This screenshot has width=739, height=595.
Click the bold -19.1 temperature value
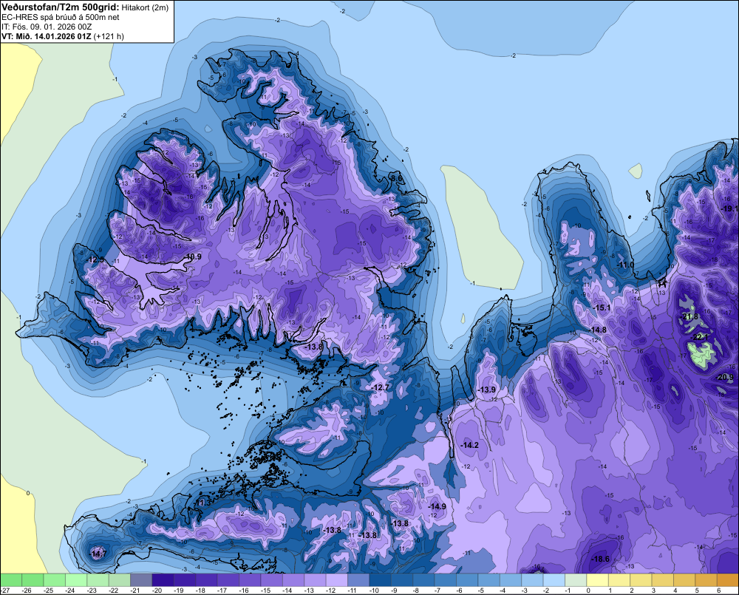[731, 208]
